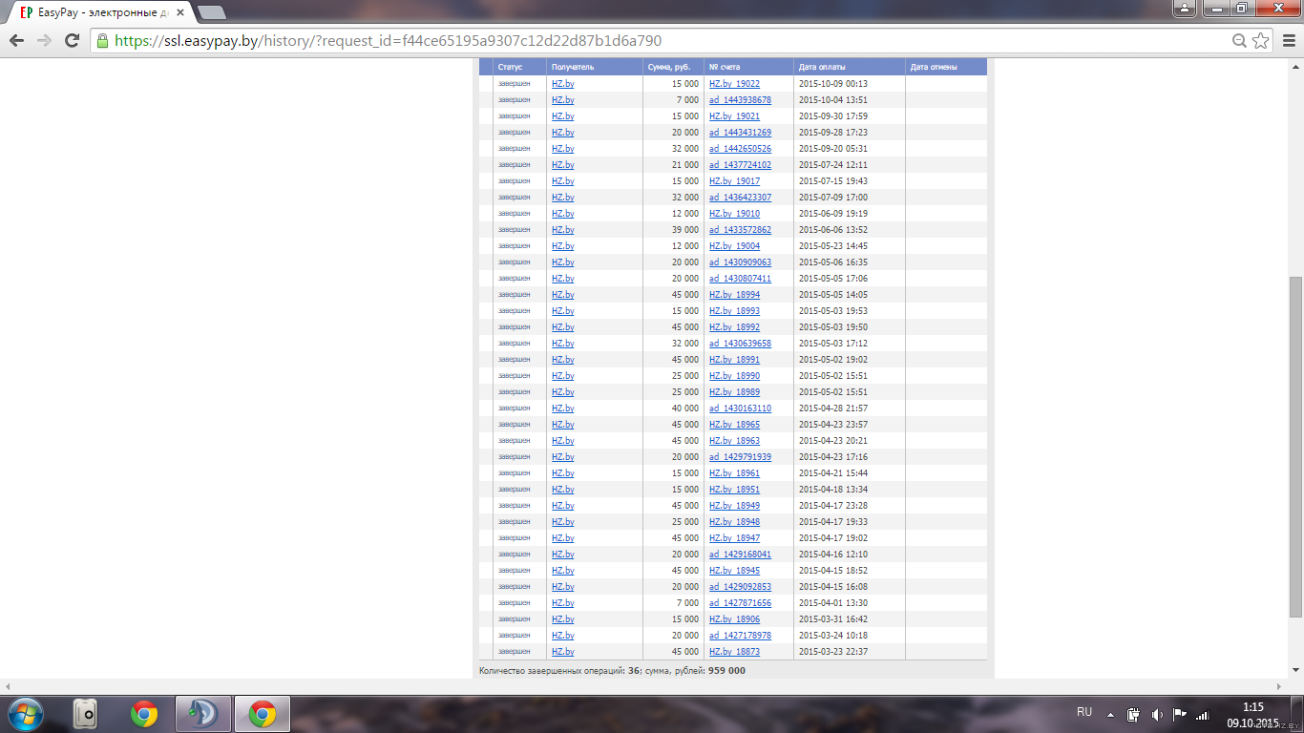
Task: Open invoice link HZ.by_18873
Action: tap(734, 652)
